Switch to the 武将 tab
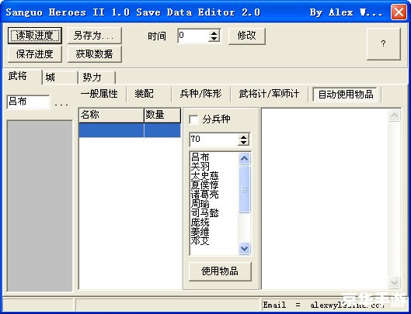411x314 pixels. click(x=22, y=77)
